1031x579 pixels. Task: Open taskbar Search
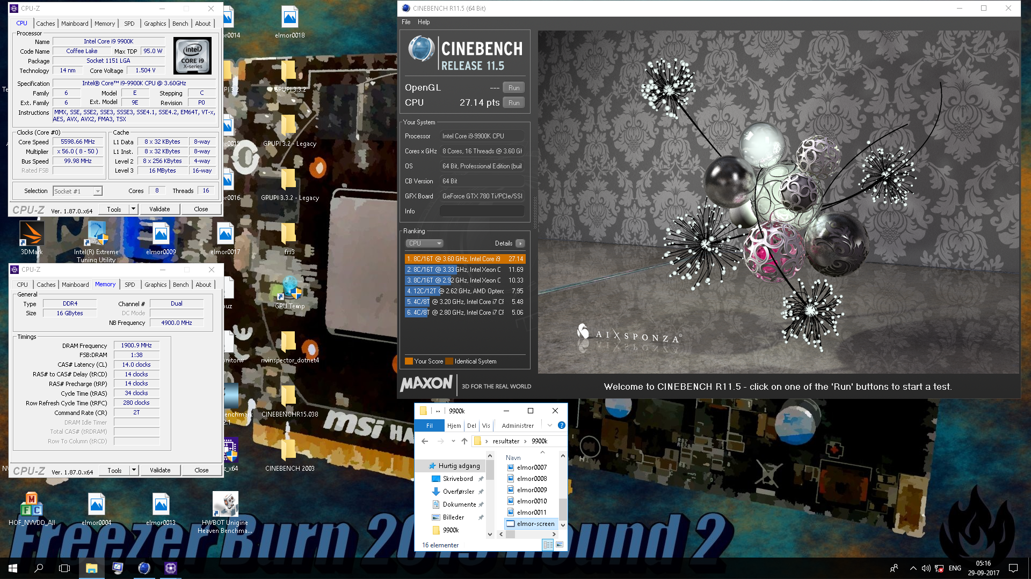(x=39, y=568)
